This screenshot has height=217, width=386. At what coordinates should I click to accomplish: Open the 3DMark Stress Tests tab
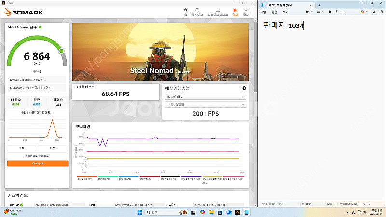coord(218,12)
